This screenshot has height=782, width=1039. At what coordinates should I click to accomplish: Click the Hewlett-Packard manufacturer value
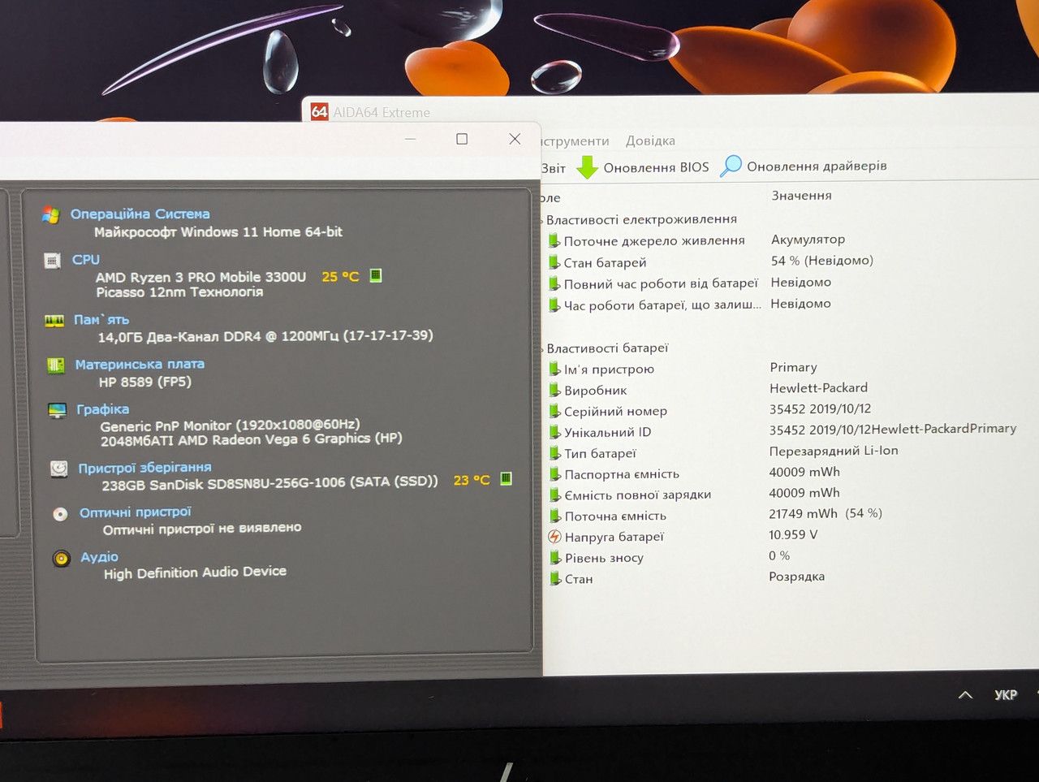(x=818, y=388)
